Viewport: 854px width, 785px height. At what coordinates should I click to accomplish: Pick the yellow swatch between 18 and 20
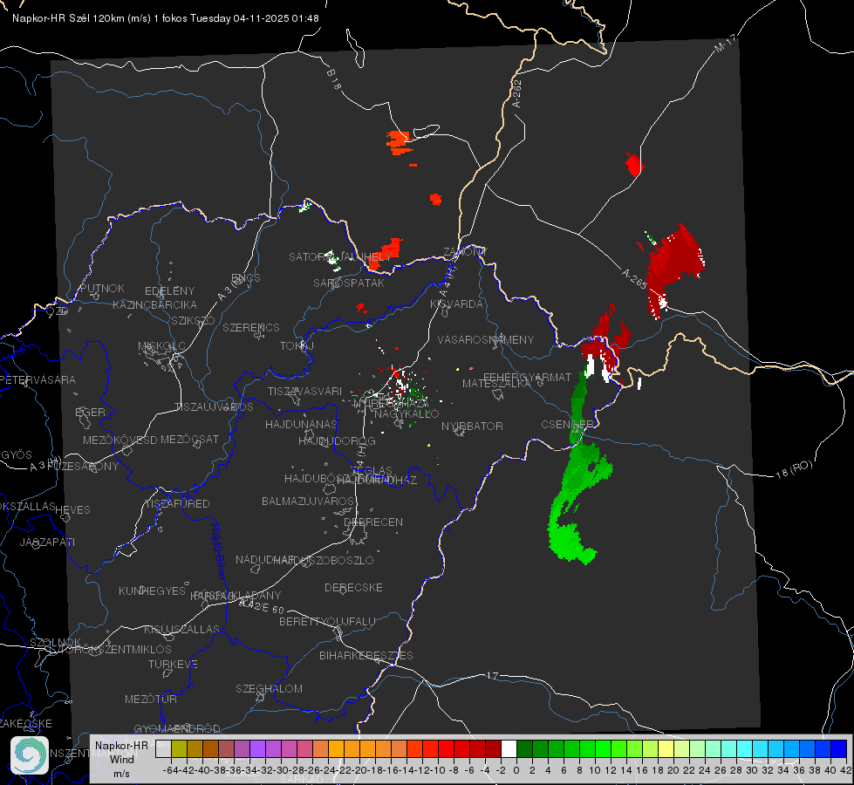[x=666, y=748]
